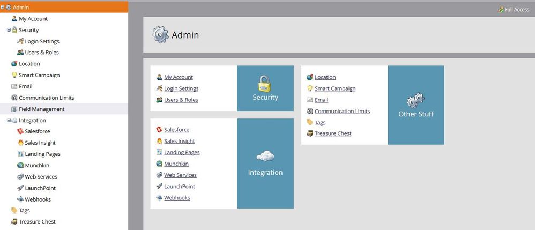Click the Full Access label at top right

tap(516, 10)
